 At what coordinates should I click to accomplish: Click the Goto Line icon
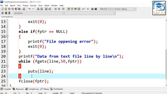(x=50, y=9)
